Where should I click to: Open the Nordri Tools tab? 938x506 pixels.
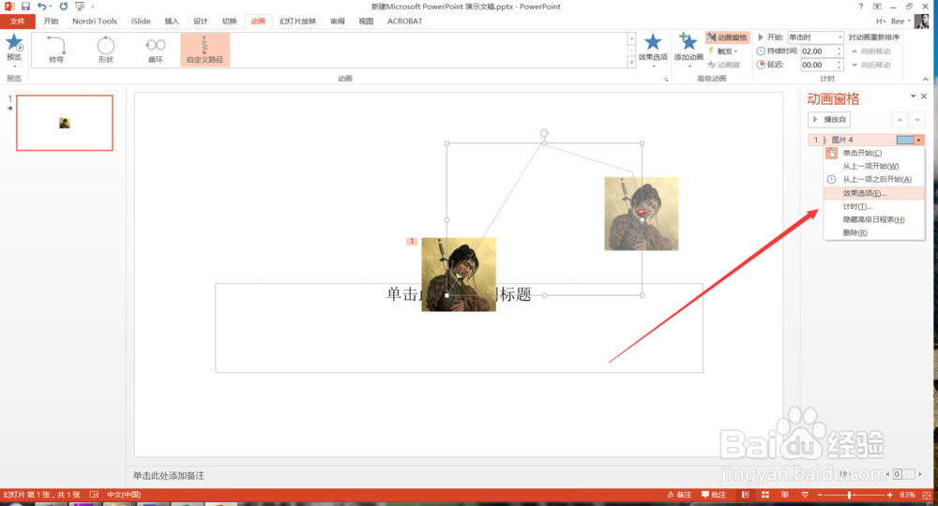pyautogui.click(x=95, y=21)
